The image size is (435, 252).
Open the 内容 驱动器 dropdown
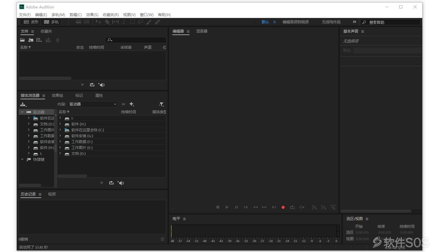click(93, 104)
